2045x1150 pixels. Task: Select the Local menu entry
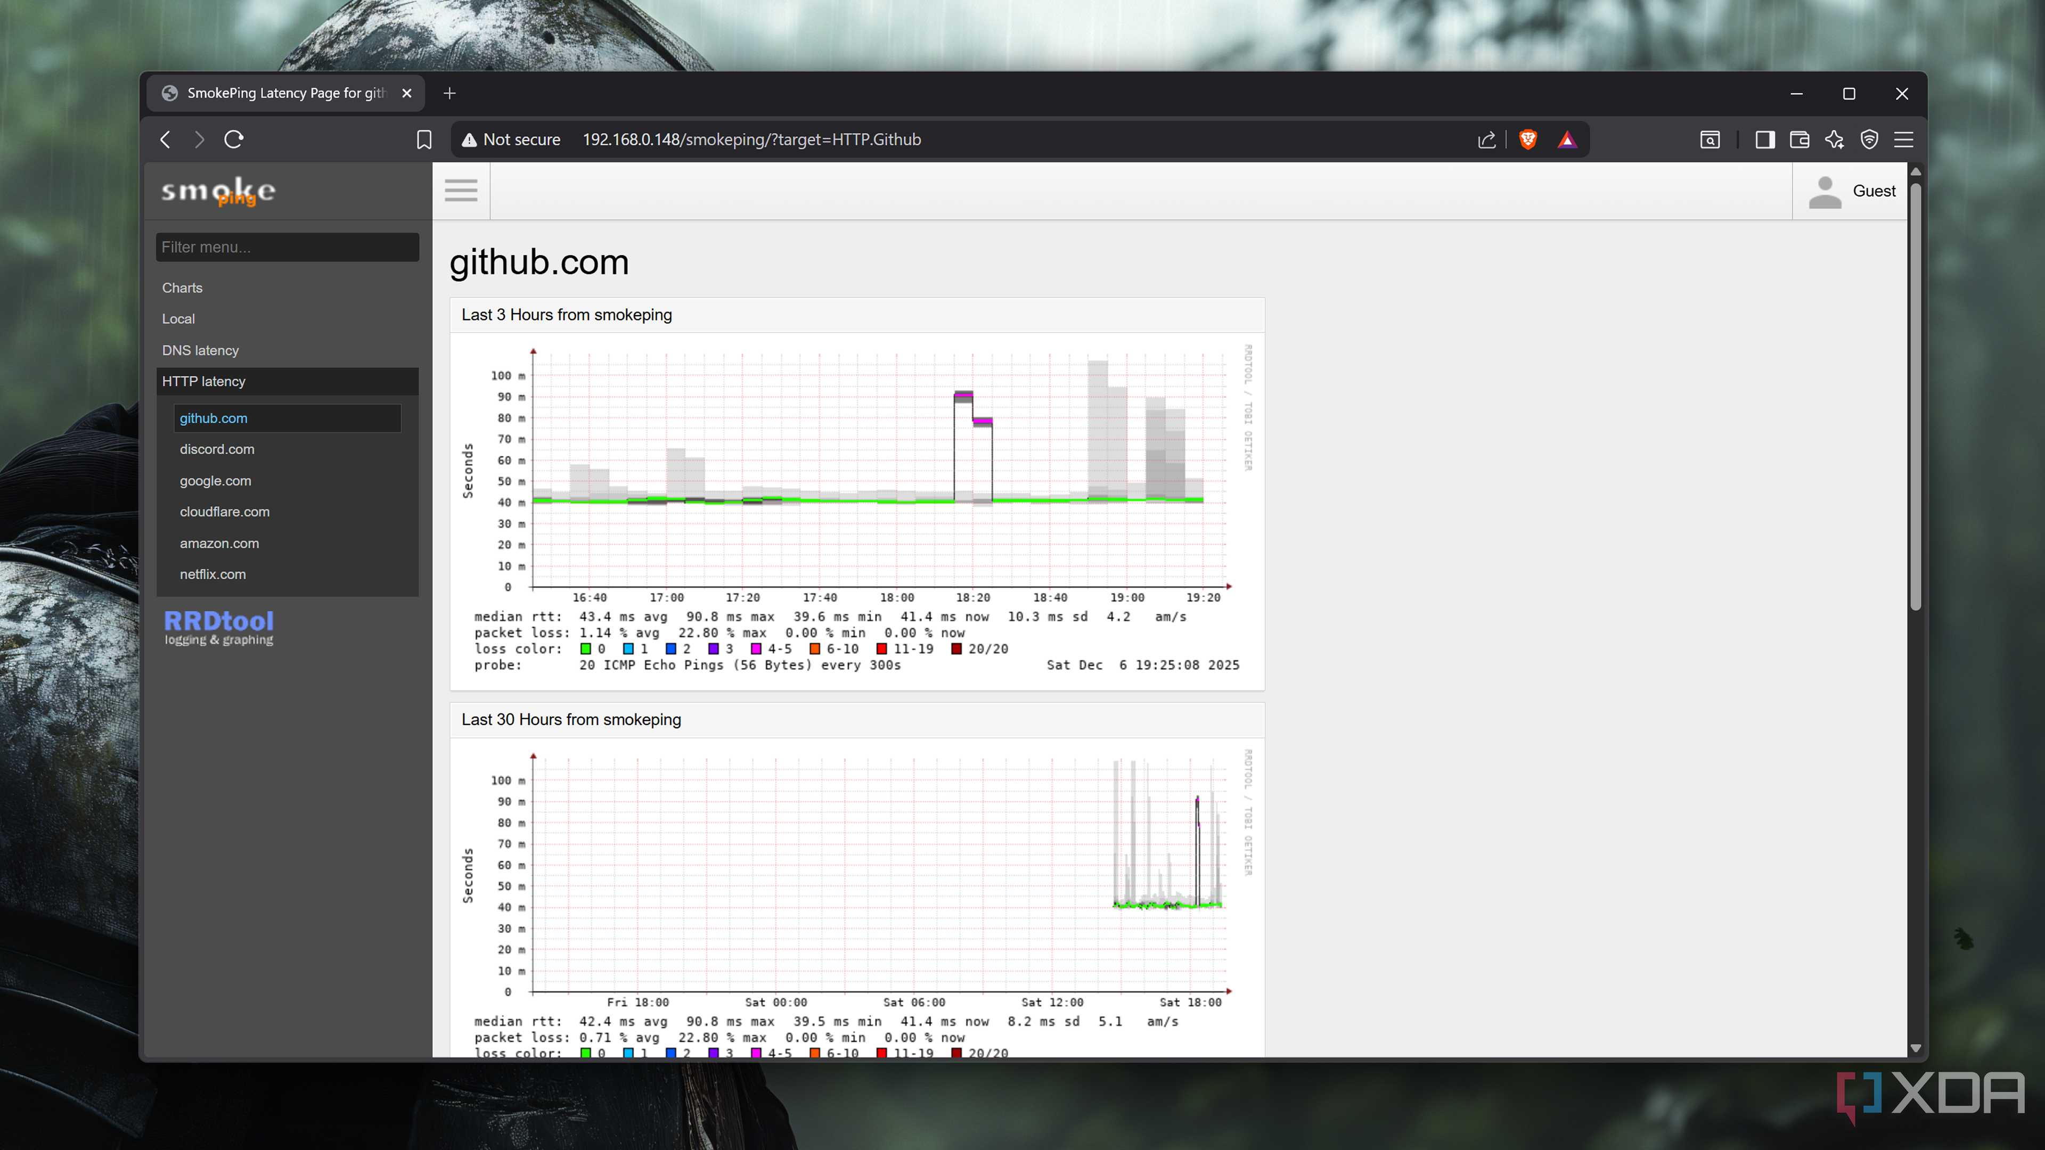(178, 318)
